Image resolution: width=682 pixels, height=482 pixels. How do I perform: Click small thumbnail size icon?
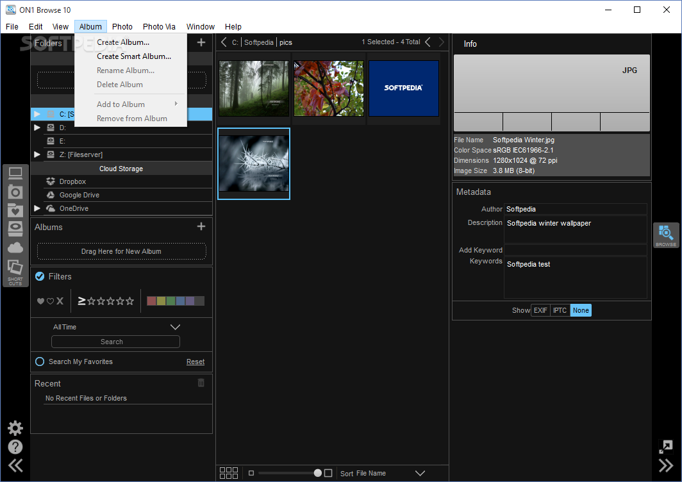pyautogui.click(x=251, y=473)
